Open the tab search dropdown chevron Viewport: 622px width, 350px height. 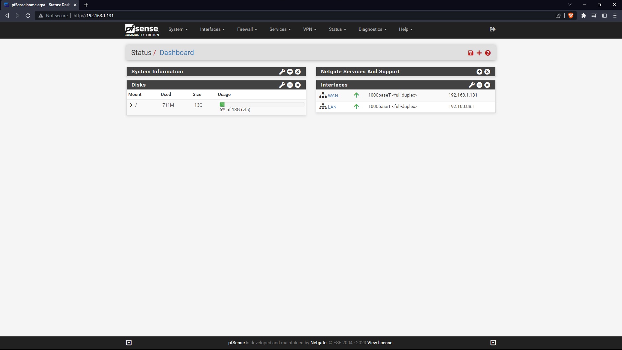click(570, 5)
